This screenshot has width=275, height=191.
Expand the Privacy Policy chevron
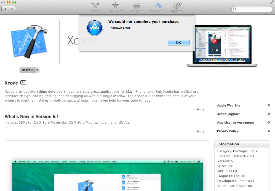269,131
